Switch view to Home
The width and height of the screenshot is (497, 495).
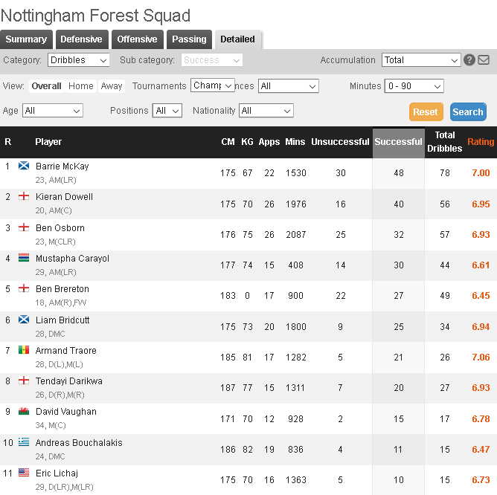pyautogui.click(x=81, y=86)
